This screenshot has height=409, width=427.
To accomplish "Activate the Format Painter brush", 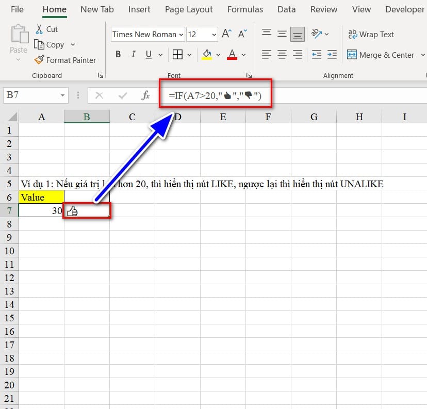I will [39, 60].
